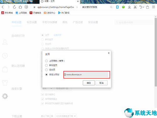Switch to 广告过滤 tab
The image size is (157, 118).
[78, 22]
